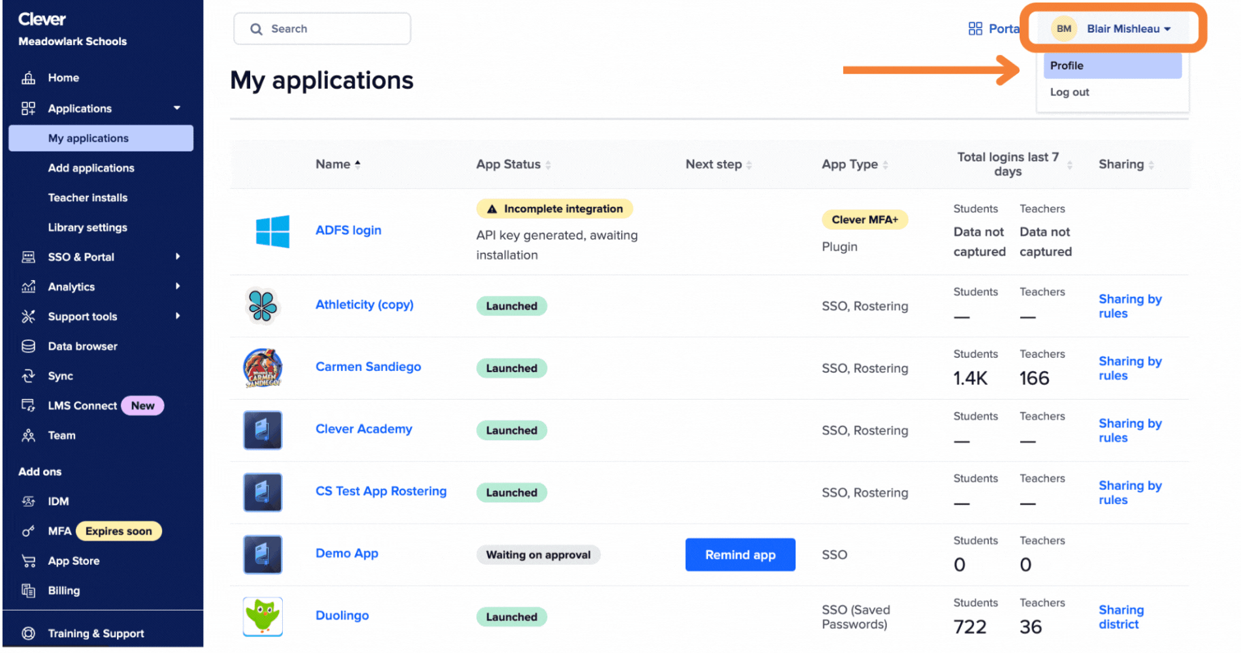Open the Analytics icon
Viewport: 1241px width, 653px height.
(29, 286)
